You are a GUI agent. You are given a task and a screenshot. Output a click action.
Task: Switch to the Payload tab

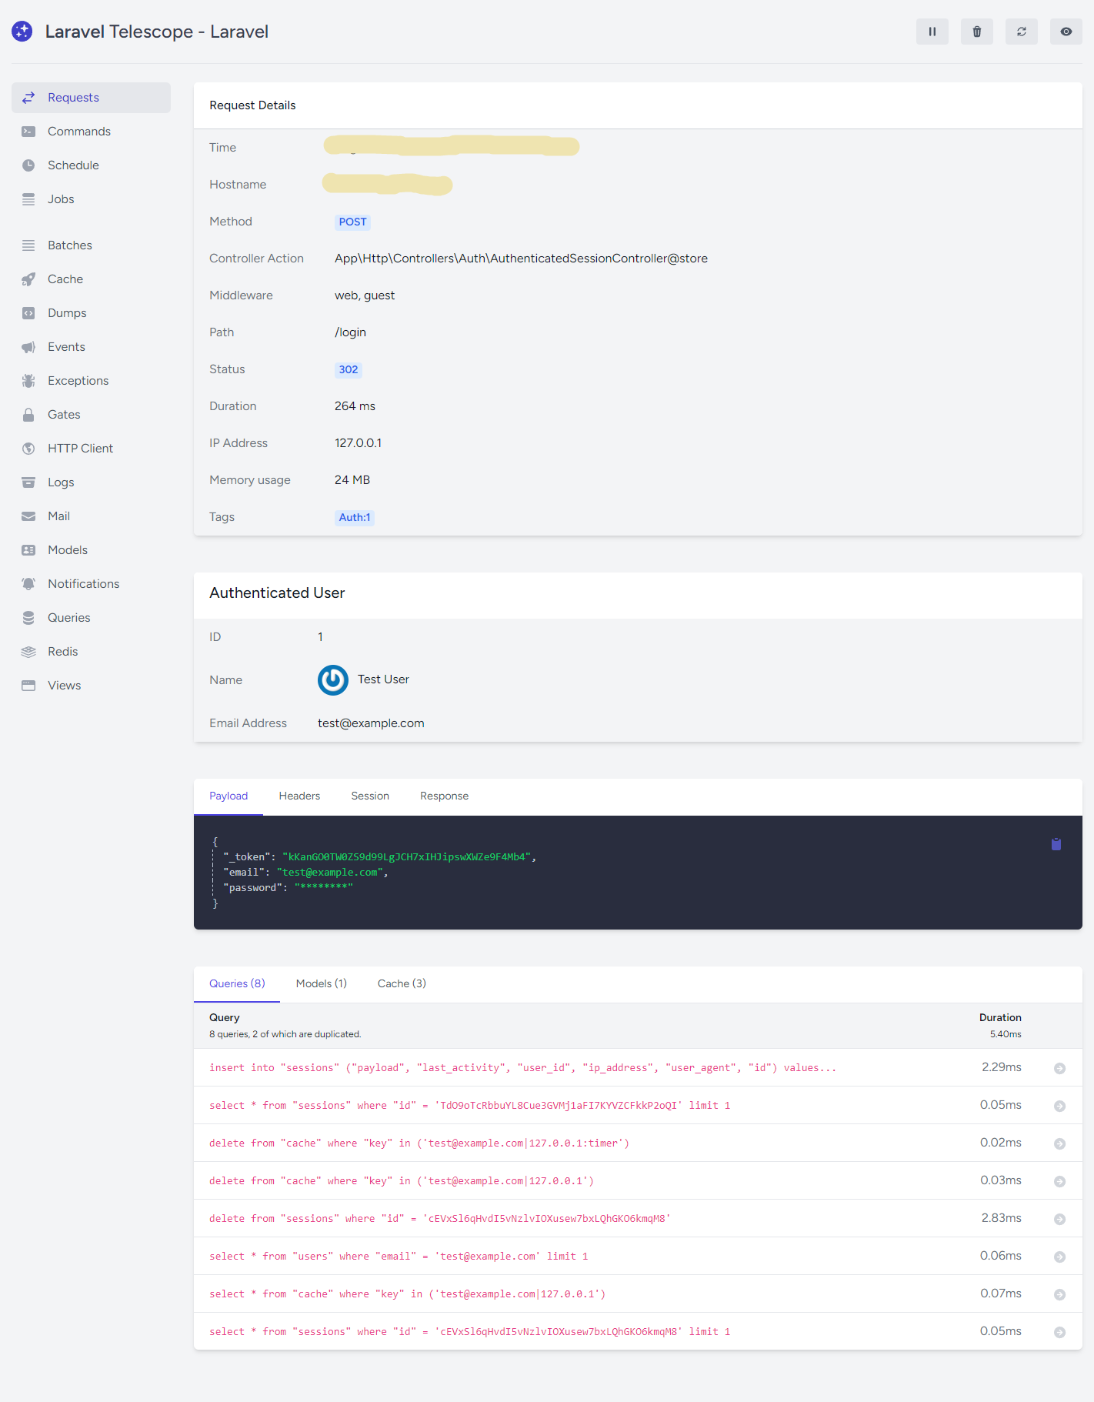pyautogui.click(x=228, y=796)
